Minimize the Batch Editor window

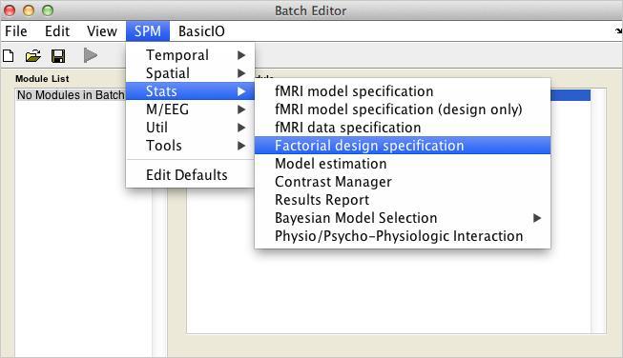point(29,10)
